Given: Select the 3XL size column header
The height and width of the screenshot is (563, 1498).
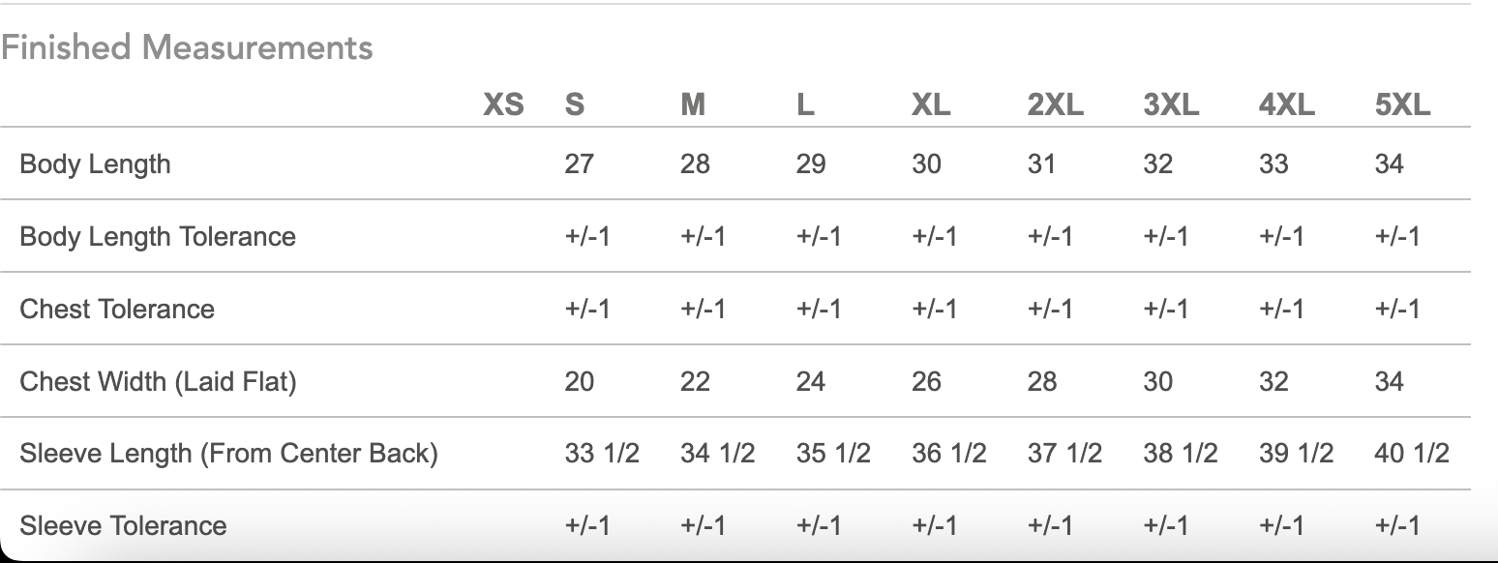Looking at the screenshot, I should coord(1171,104).
